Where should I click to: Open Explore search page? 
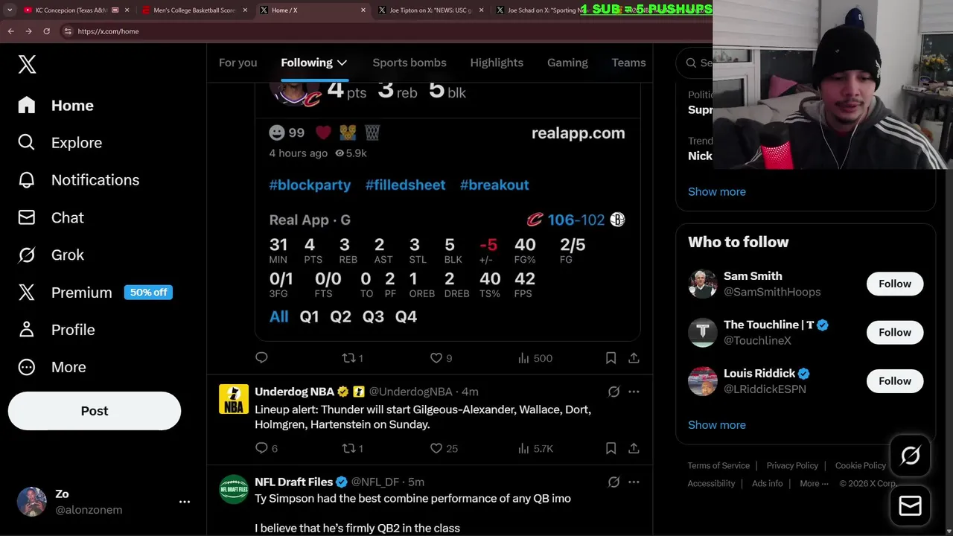coord(60,143)
